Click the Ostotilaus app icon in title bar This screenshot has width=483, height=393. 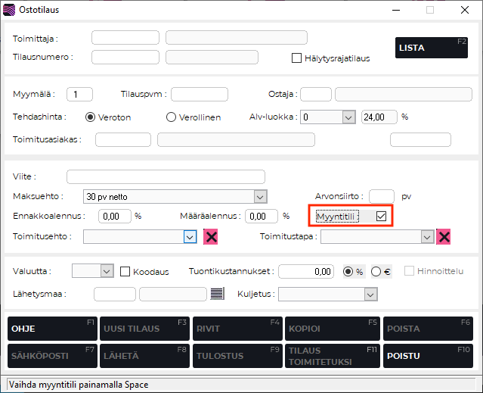pyautogui.click(x=10, y=10)
